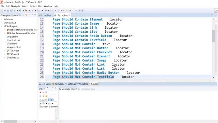
Task: Click Display Selected Console icon
Action: (x=43, y=104)
